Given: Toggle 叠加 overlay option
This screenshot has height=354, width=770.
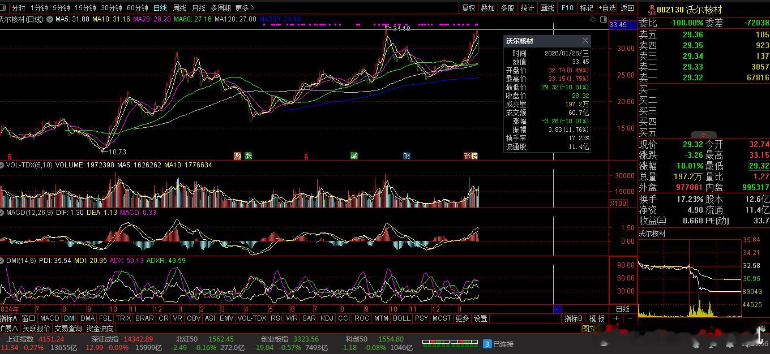Looking at the screenshot, I should (x=487, y=8).
